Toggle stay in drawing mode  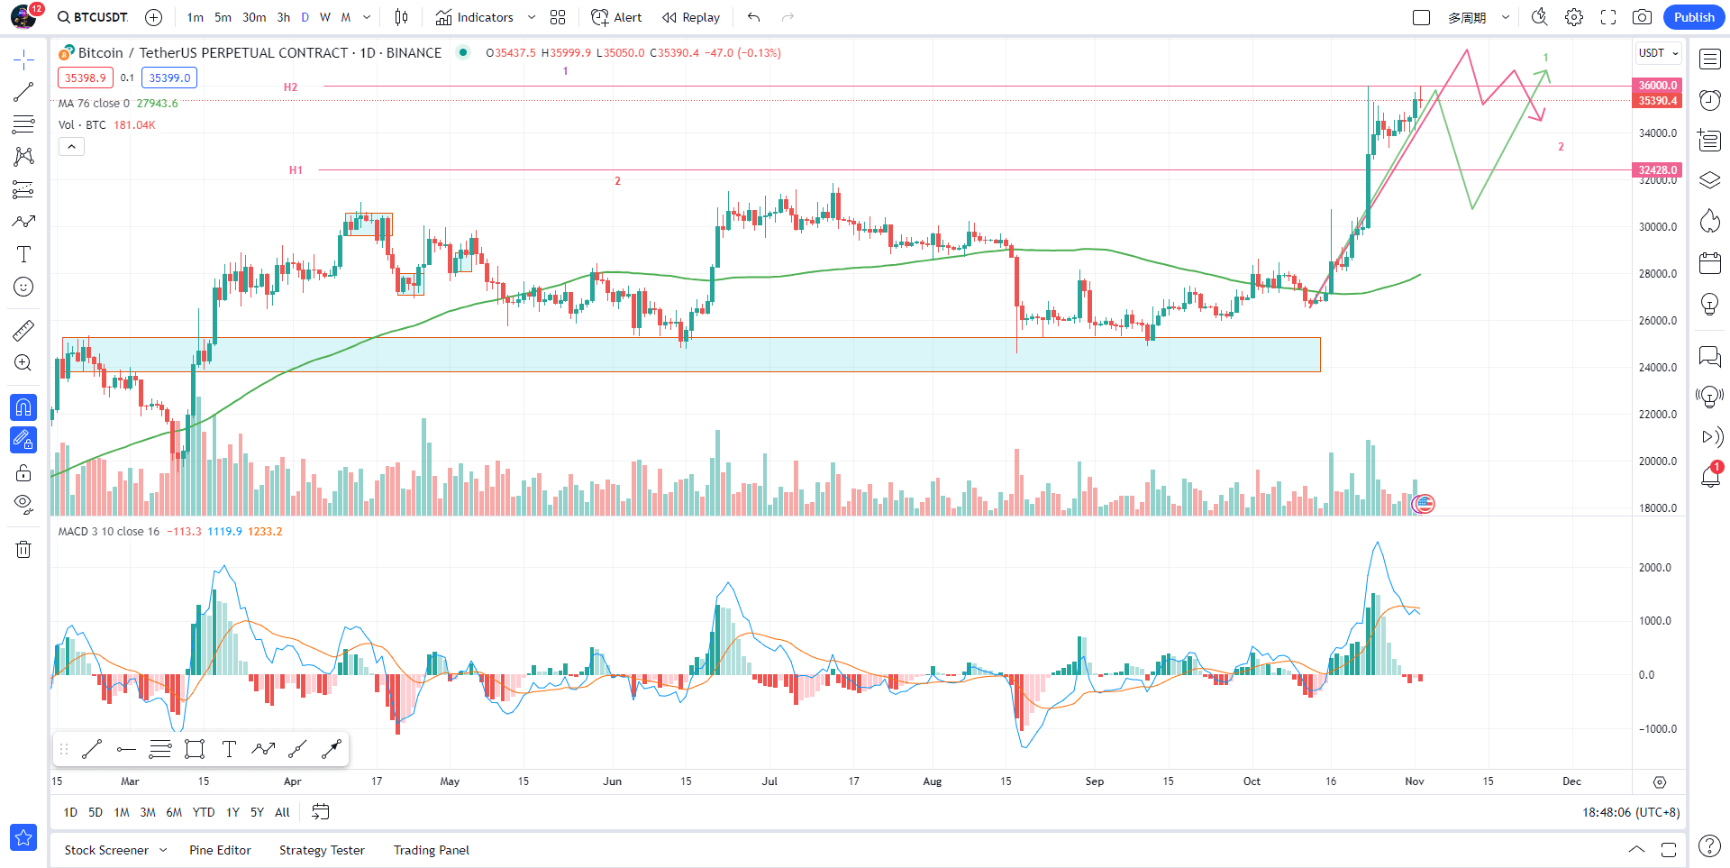pos(23,440)
